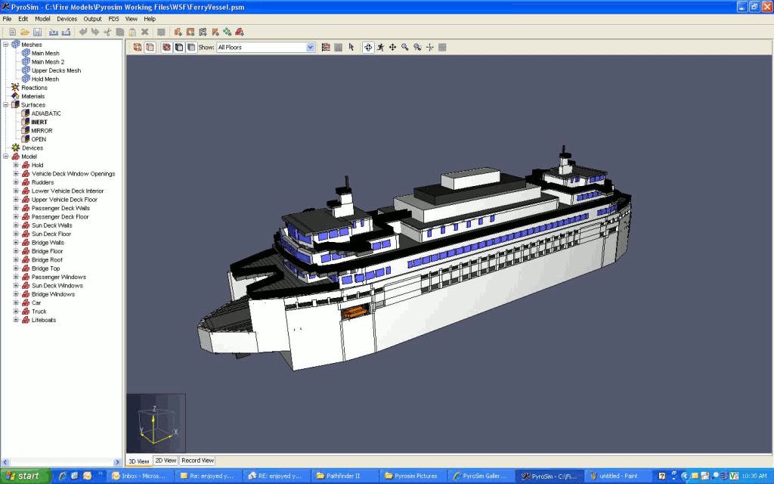Toggle wireframe rendering view button
The width and height of the screenshot is (774, 484).
pos(138,47)
